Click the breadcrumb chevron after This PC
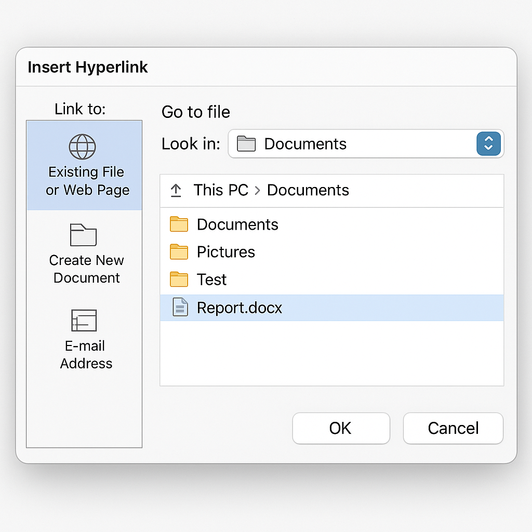 (x=258, y=191)
